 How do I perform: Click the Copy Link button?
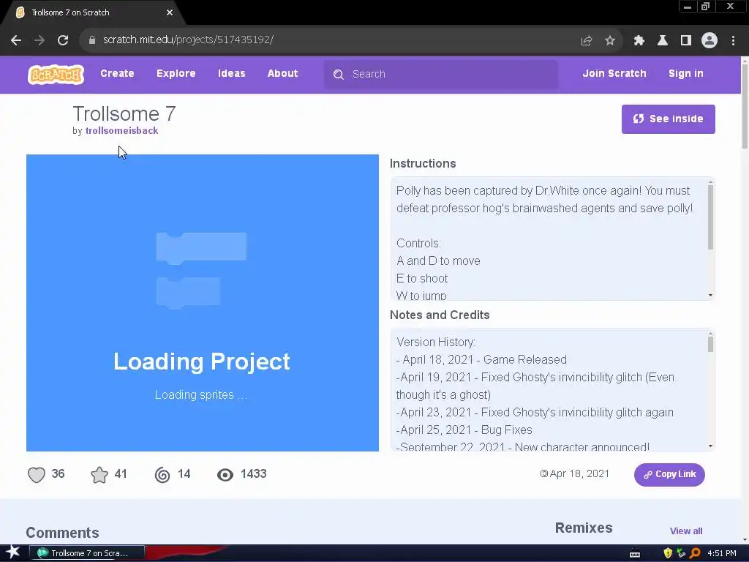669,474
